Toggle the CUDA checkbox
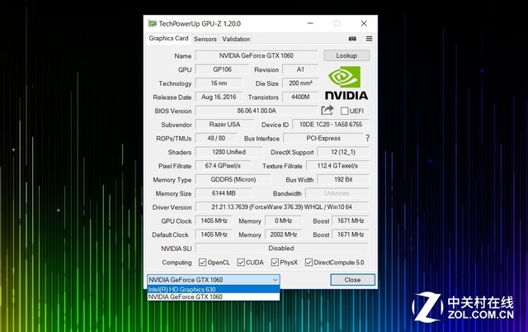The image size is (528, 332). pyautogui.click(x=241, y=263)
